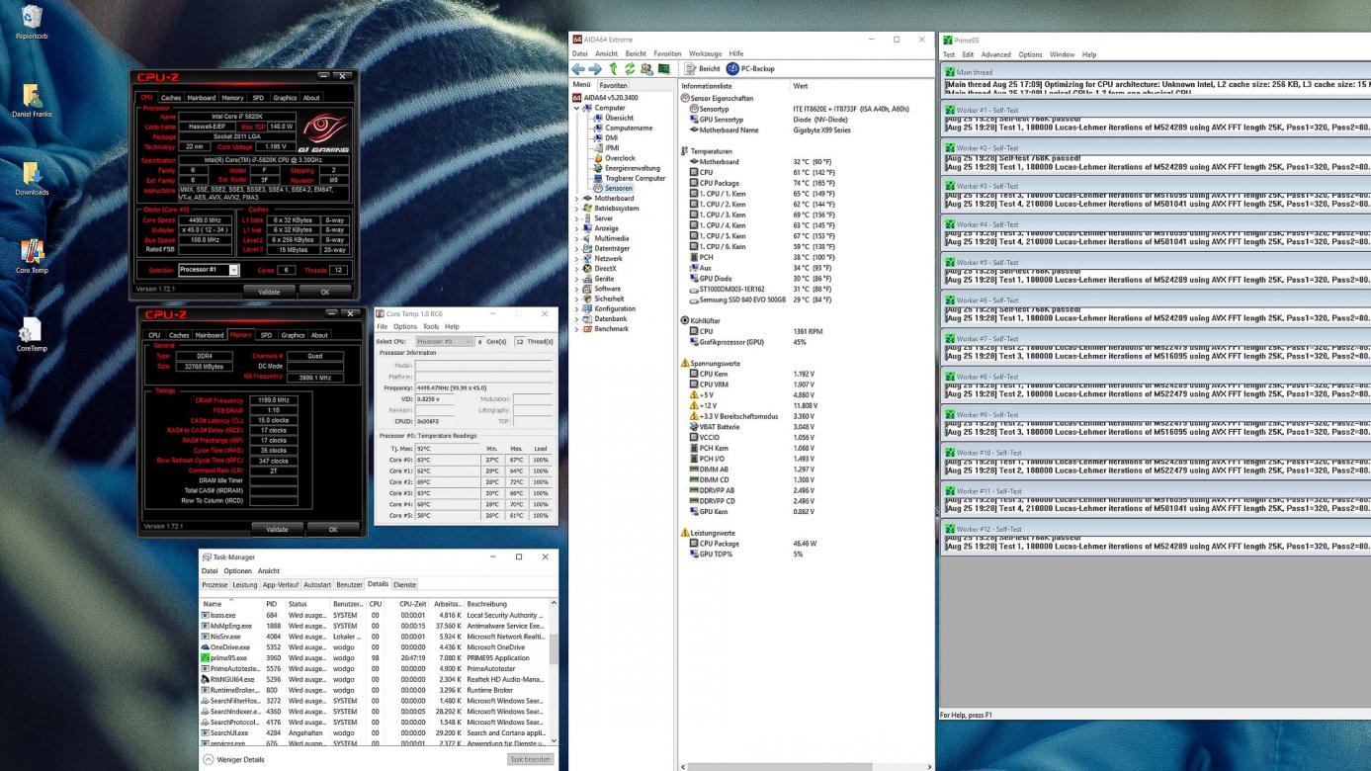
Task: Open the Daniel Franke desktop folder
Action: coord(32,101)
